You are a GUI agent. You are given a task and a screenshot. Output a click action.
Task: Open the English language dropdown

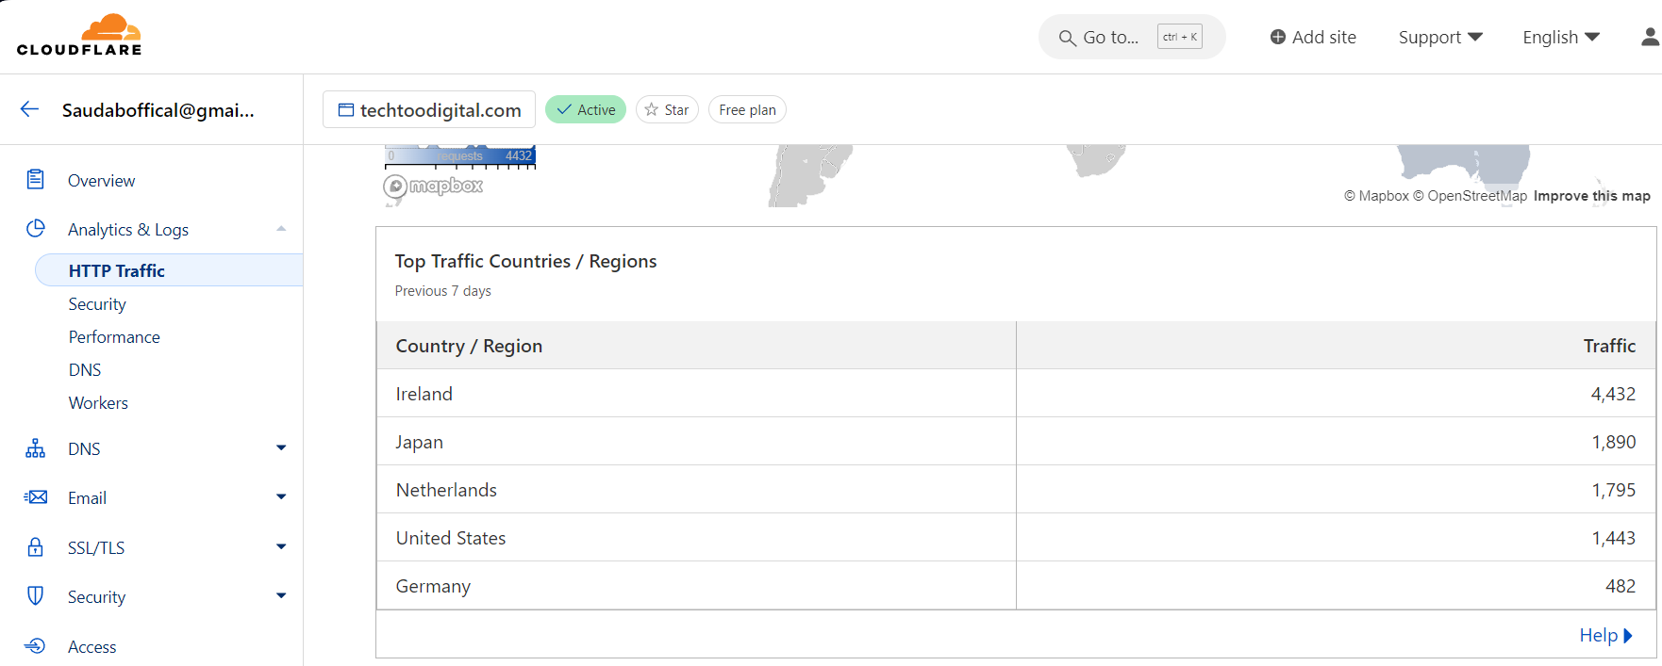(1561, 37)
